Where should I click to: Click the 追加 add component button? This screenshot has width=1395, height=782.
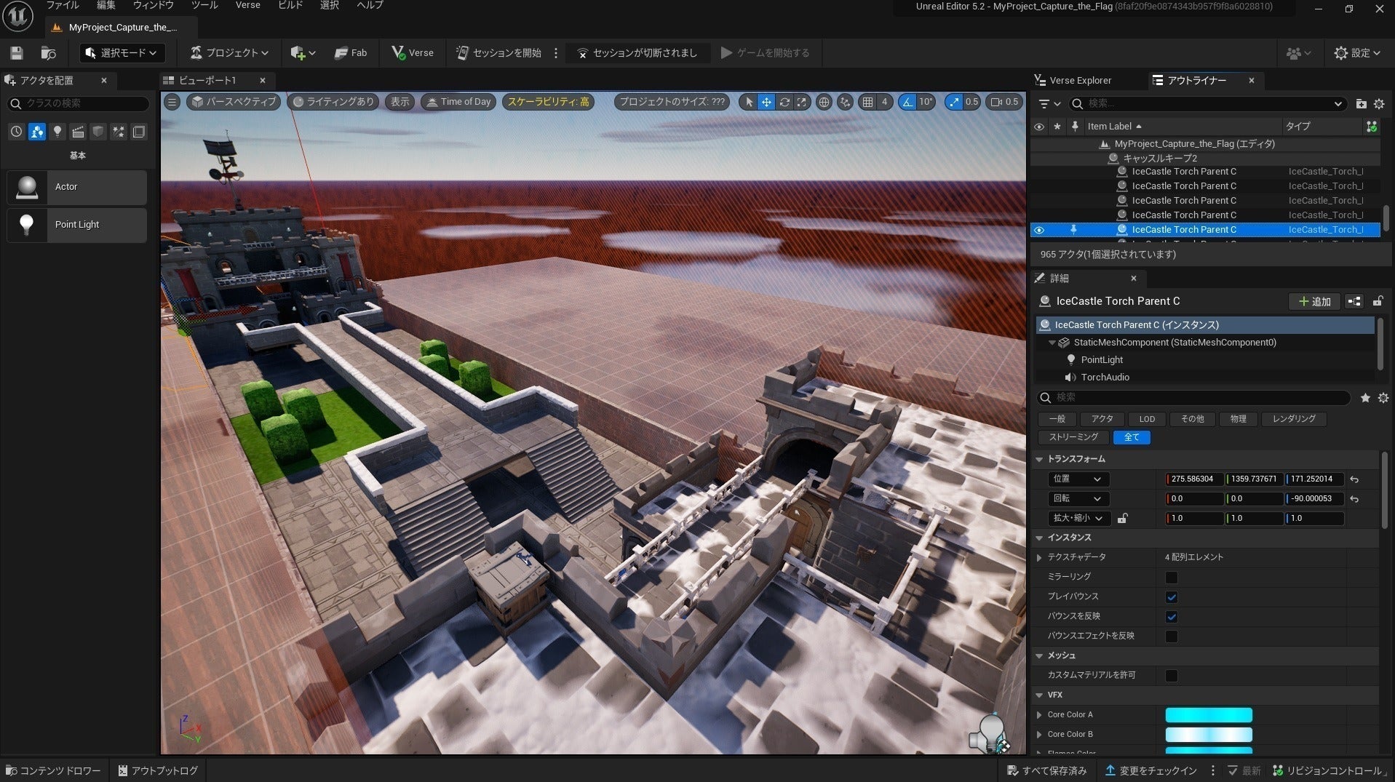tap(1314, 301)
